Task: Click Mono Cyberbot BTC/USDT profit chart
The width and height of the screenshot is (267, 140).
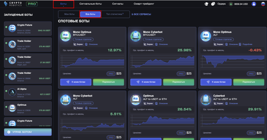Action: click(x=162, y=61)
